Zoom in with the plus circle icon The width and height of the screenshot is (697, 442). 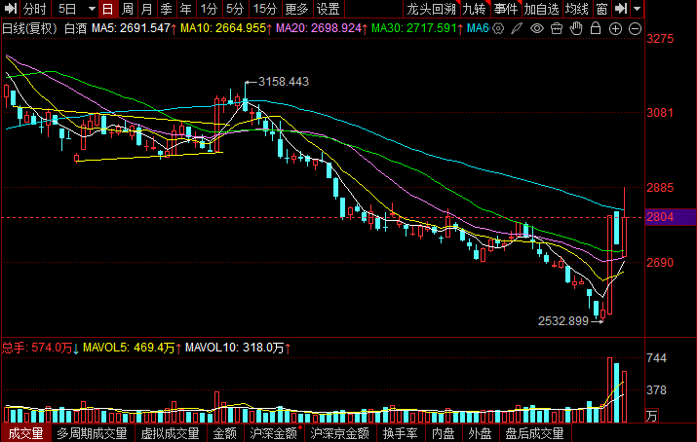coord(616,29)
